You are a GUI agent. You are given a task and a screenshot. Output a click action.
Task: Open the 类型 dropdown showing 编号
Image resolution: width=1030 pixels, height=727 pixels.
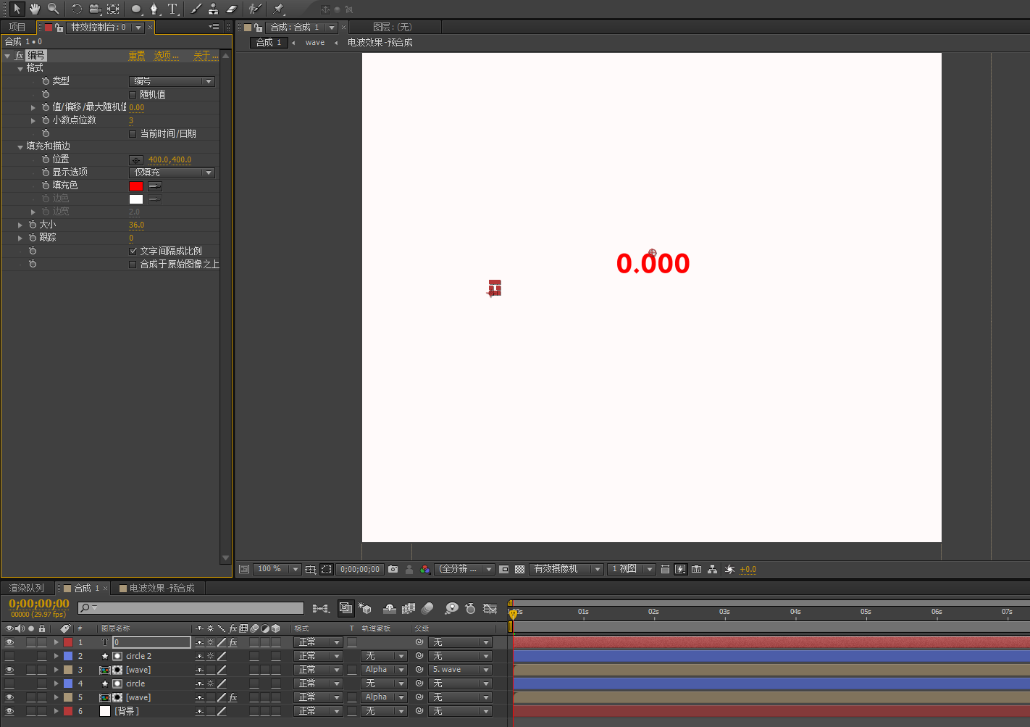[172, 81]
